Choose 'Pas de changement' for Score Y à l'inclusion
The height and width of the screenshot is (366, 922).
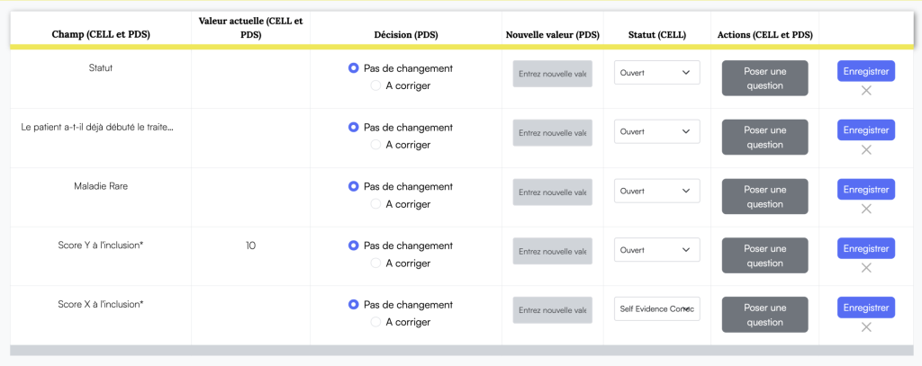(x=354, y=245)
